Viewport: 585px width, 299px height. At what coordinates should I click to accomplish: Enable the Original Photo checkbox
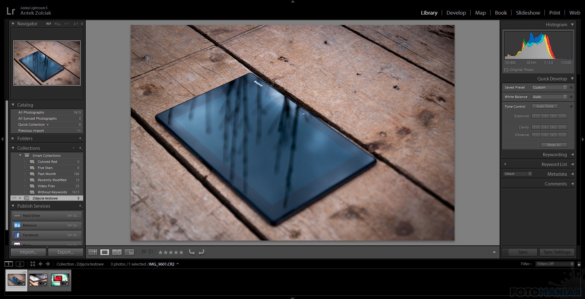tap(506, 70)
